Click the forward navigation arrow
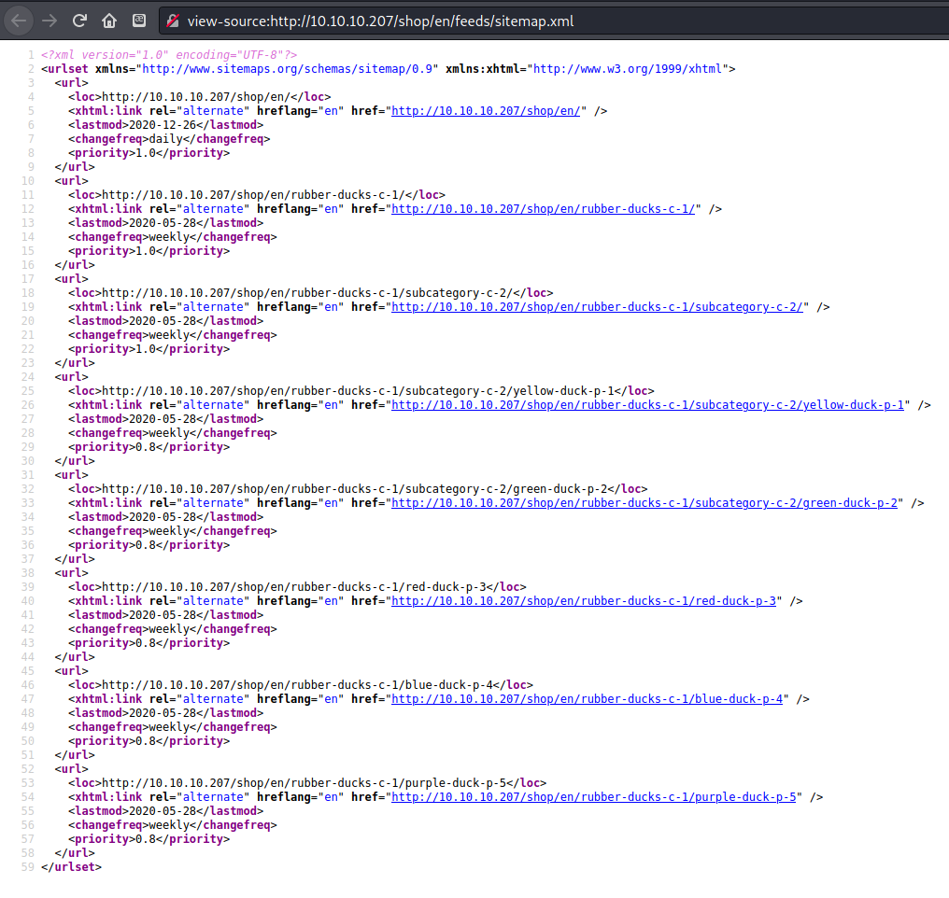The image size is (949, 898). click(x=50, y=21)
